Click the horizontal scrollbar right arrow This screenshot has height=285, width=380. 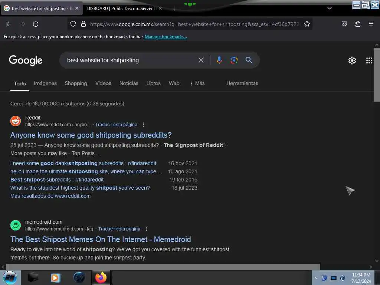(371, 267)
